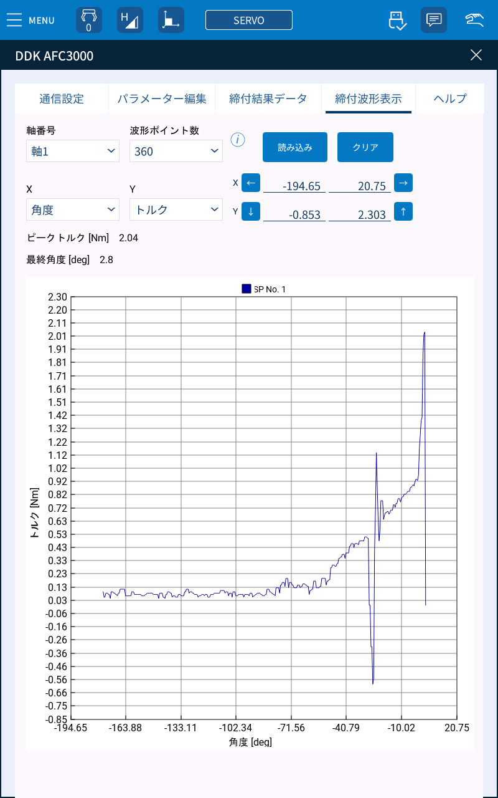498x798 pixels.
Task: Toggle the SERVO state
Action: (x=249, y=19)
